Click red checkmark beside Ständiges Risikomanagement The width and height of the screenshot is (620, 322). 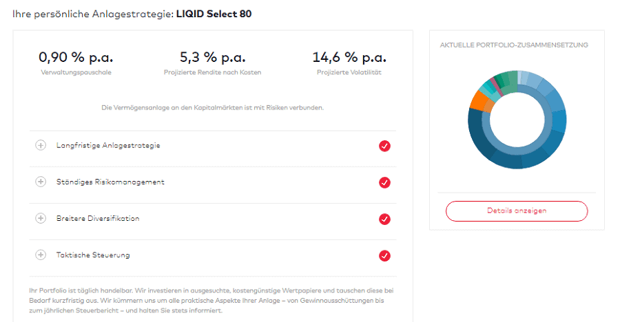[x=384, y=182]
